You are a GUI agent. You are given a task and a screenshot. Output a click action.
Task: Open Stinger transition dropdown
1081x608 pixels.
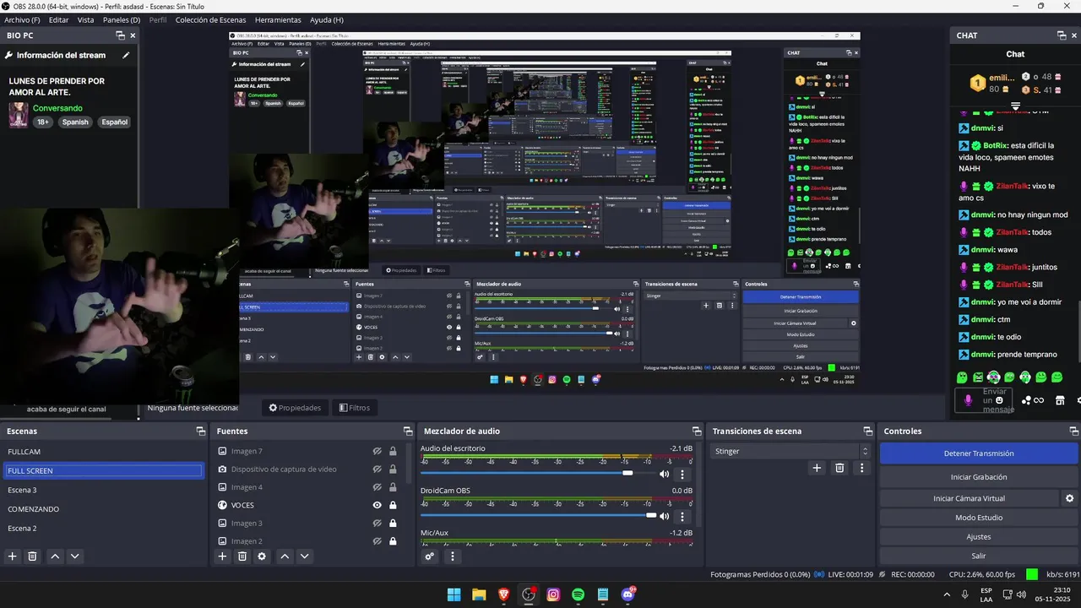(790, 451)
